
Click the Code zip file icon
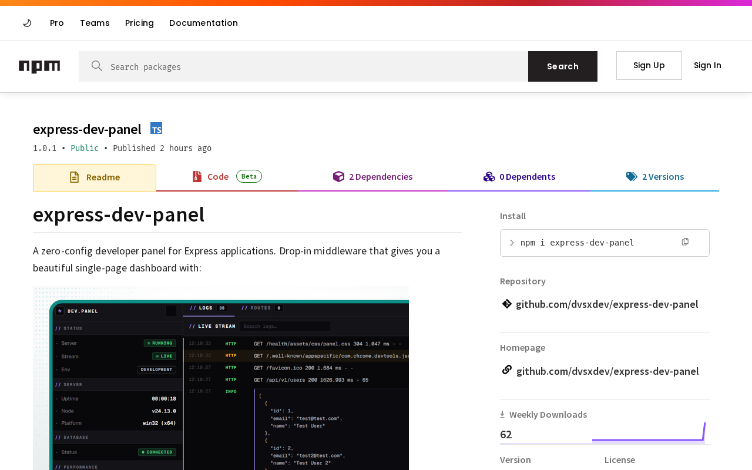[197, 176]
